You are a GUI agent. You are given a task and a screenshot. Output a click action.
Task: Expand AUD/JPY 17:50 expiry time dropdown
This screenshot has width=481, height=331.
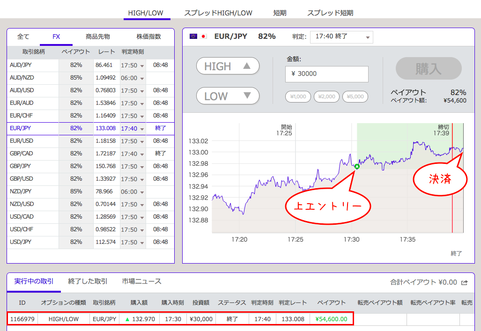point(133,66)
